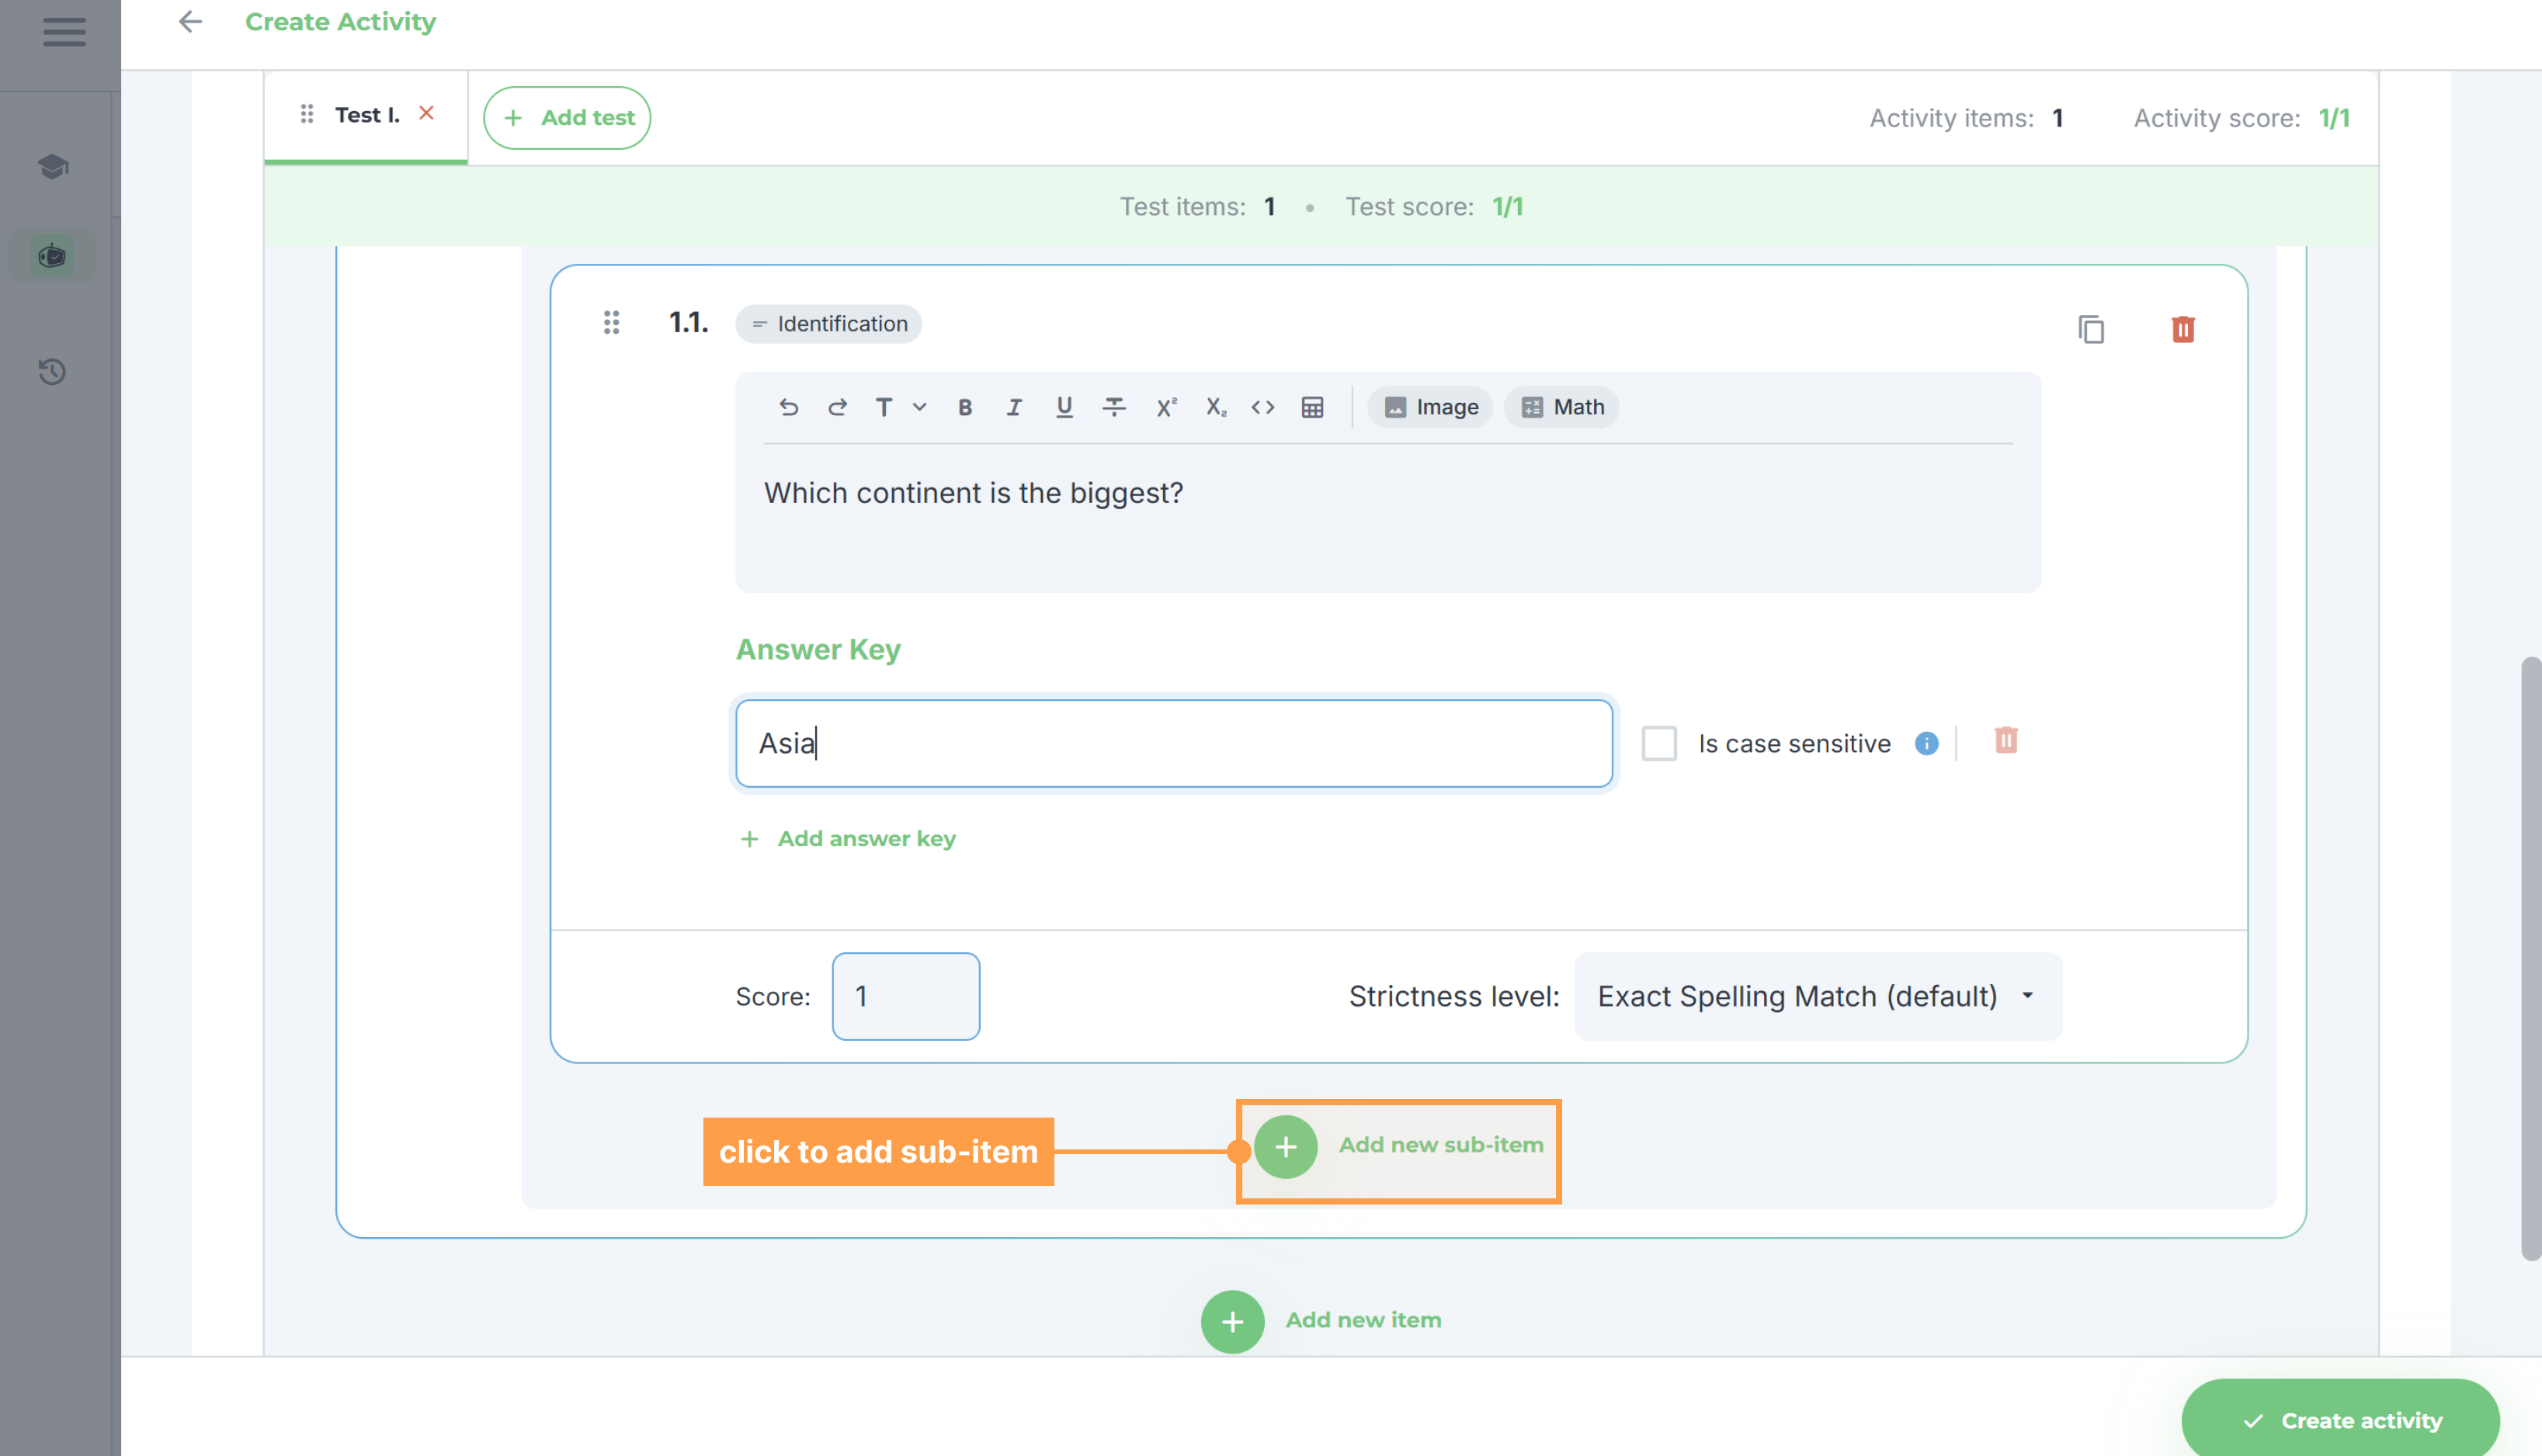The height and width of the screenshot is (1456, 2542).
Task: Enable the Is case sensitive checkbox
Action: point(1658,743)
